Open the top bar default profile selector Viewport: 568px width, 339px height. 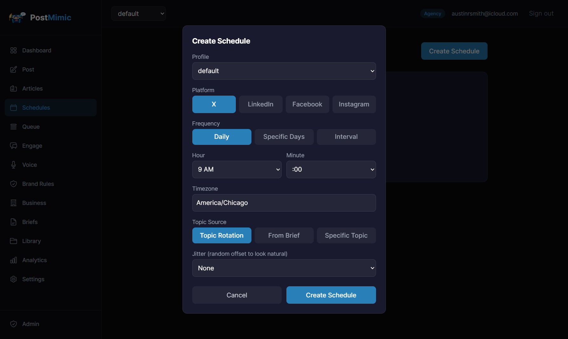(139, 14)
